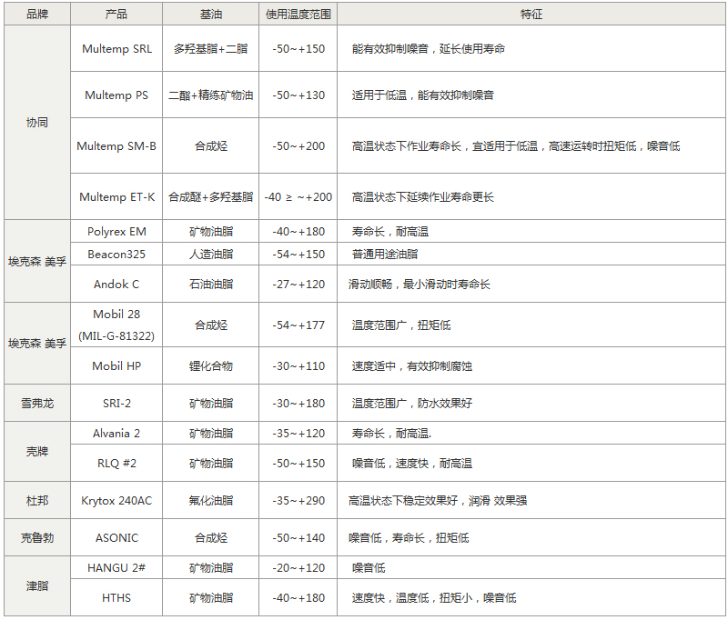
Task: Click the -54~+150 temperature cell
Action: pyautogui.click(x=298, y=255)
